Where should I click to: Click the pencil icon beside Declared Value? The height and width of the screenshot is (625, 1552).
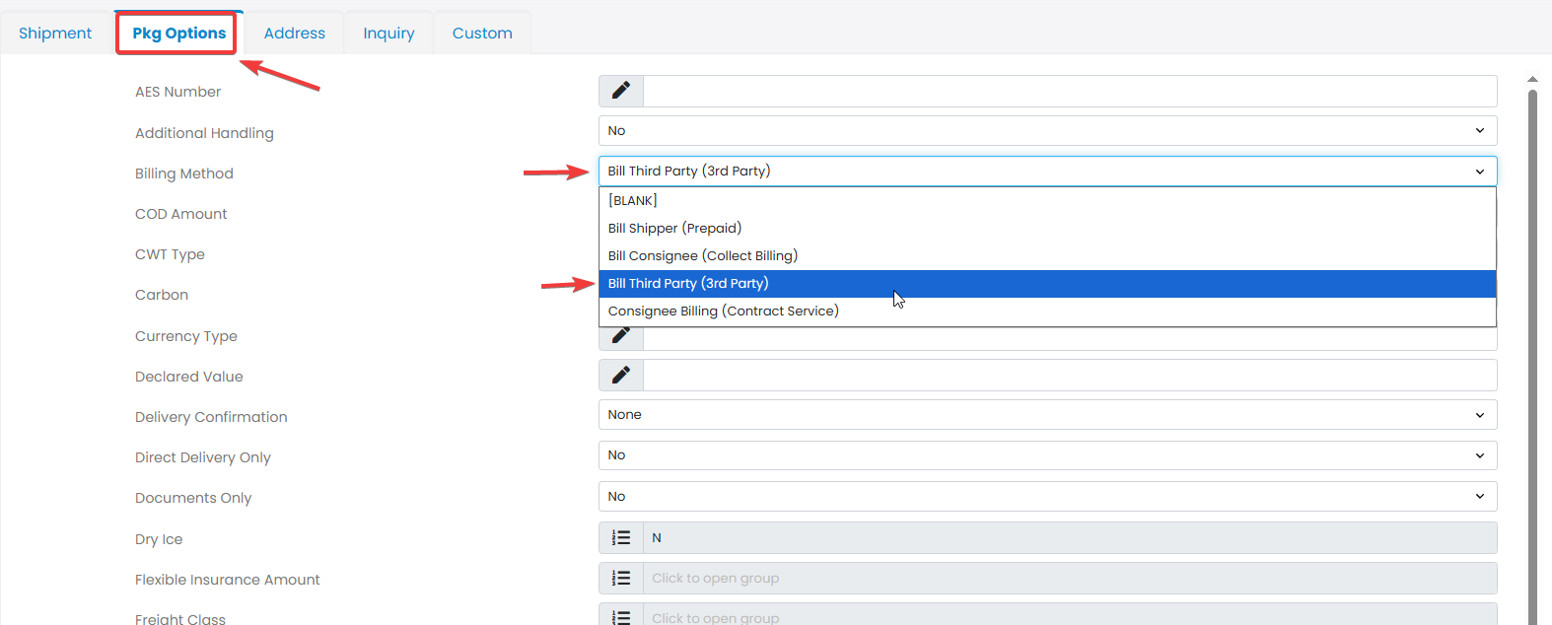pyautogui.click(x=621, y=375)
